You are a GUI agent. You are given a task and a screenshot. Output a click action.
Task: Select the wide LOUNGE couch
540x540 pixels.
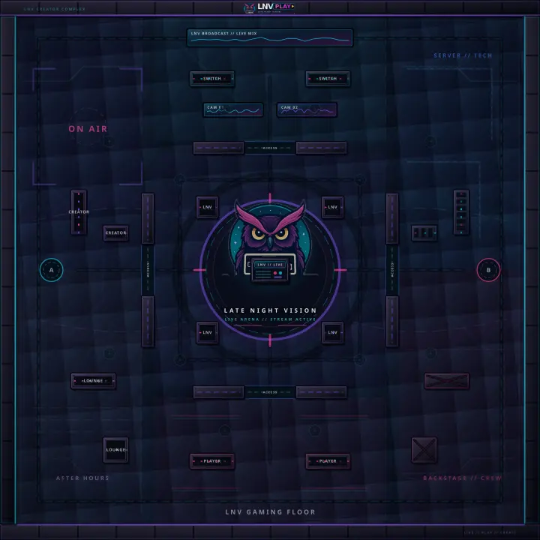93,381
